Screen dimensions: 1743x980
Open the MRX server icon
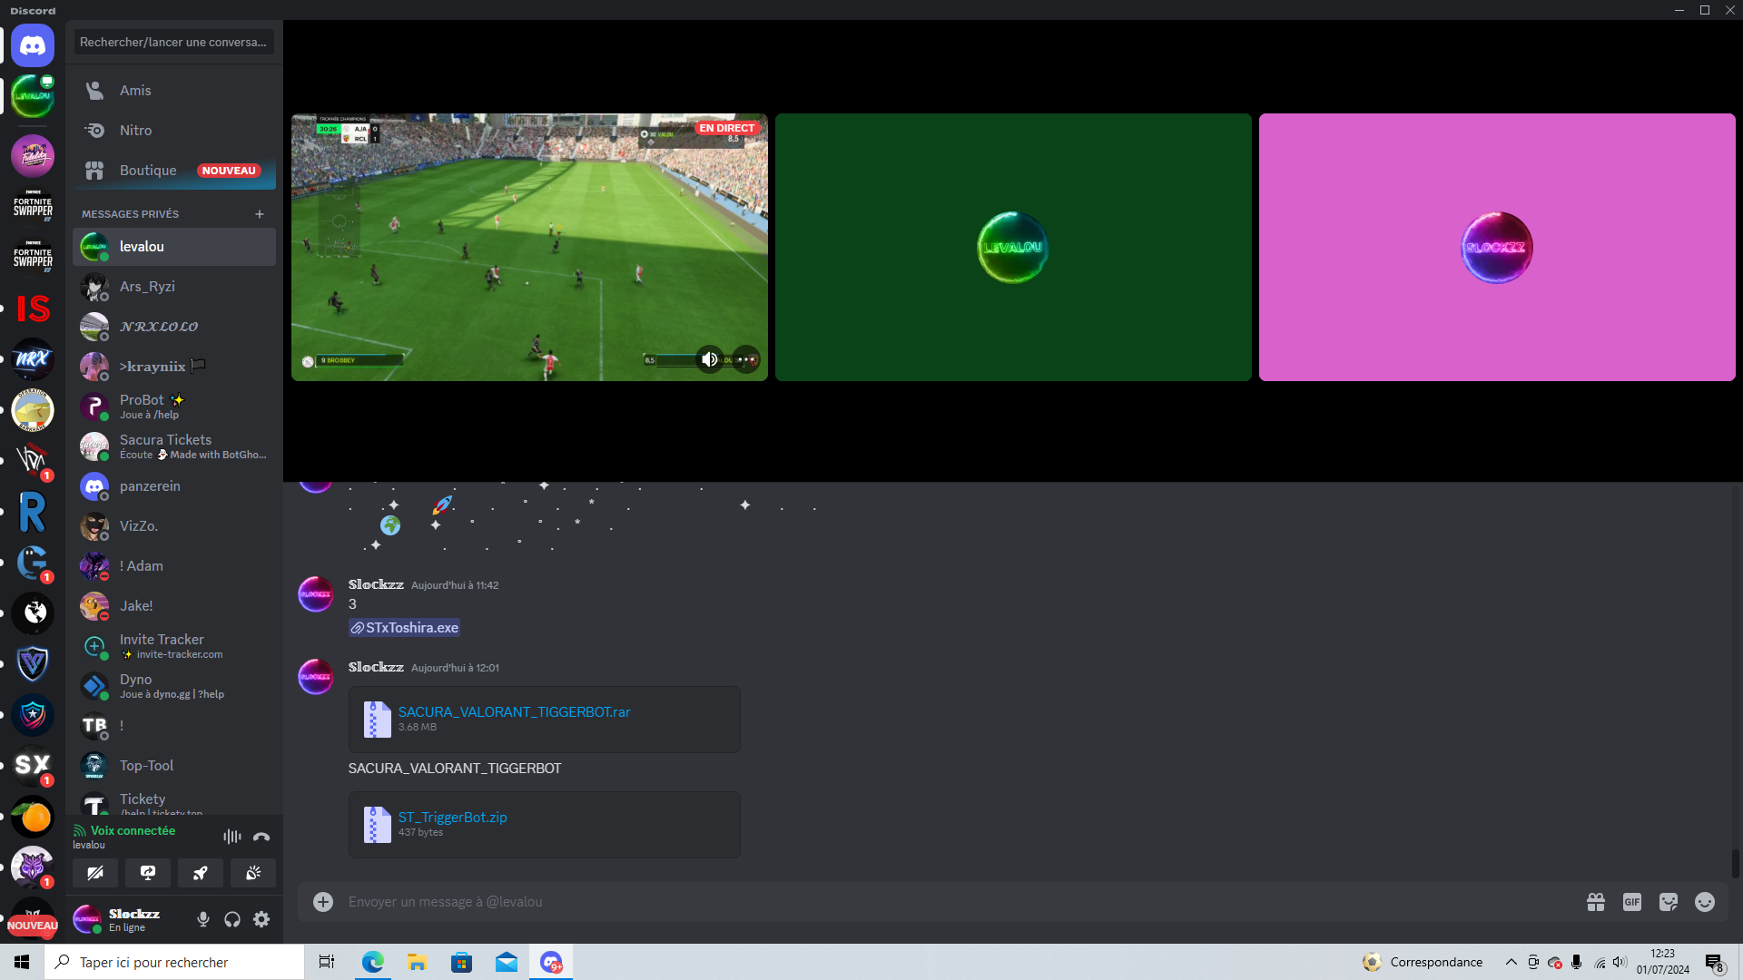tap(33, 359)
